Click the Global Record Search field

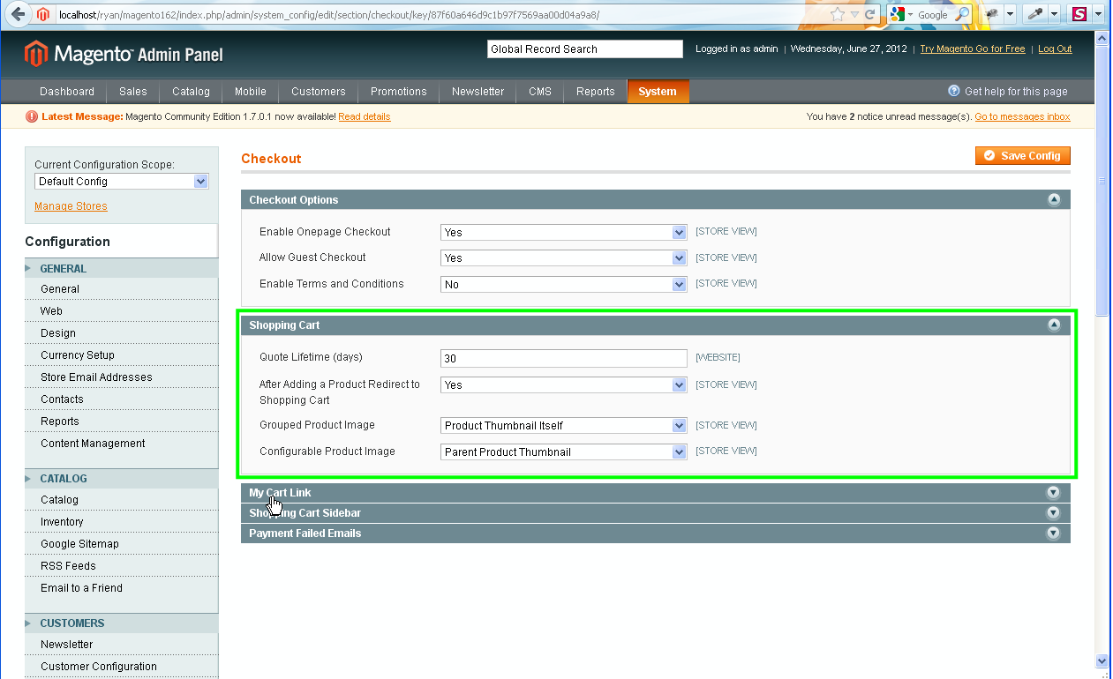pyautogui.click(x=585, y=49)
